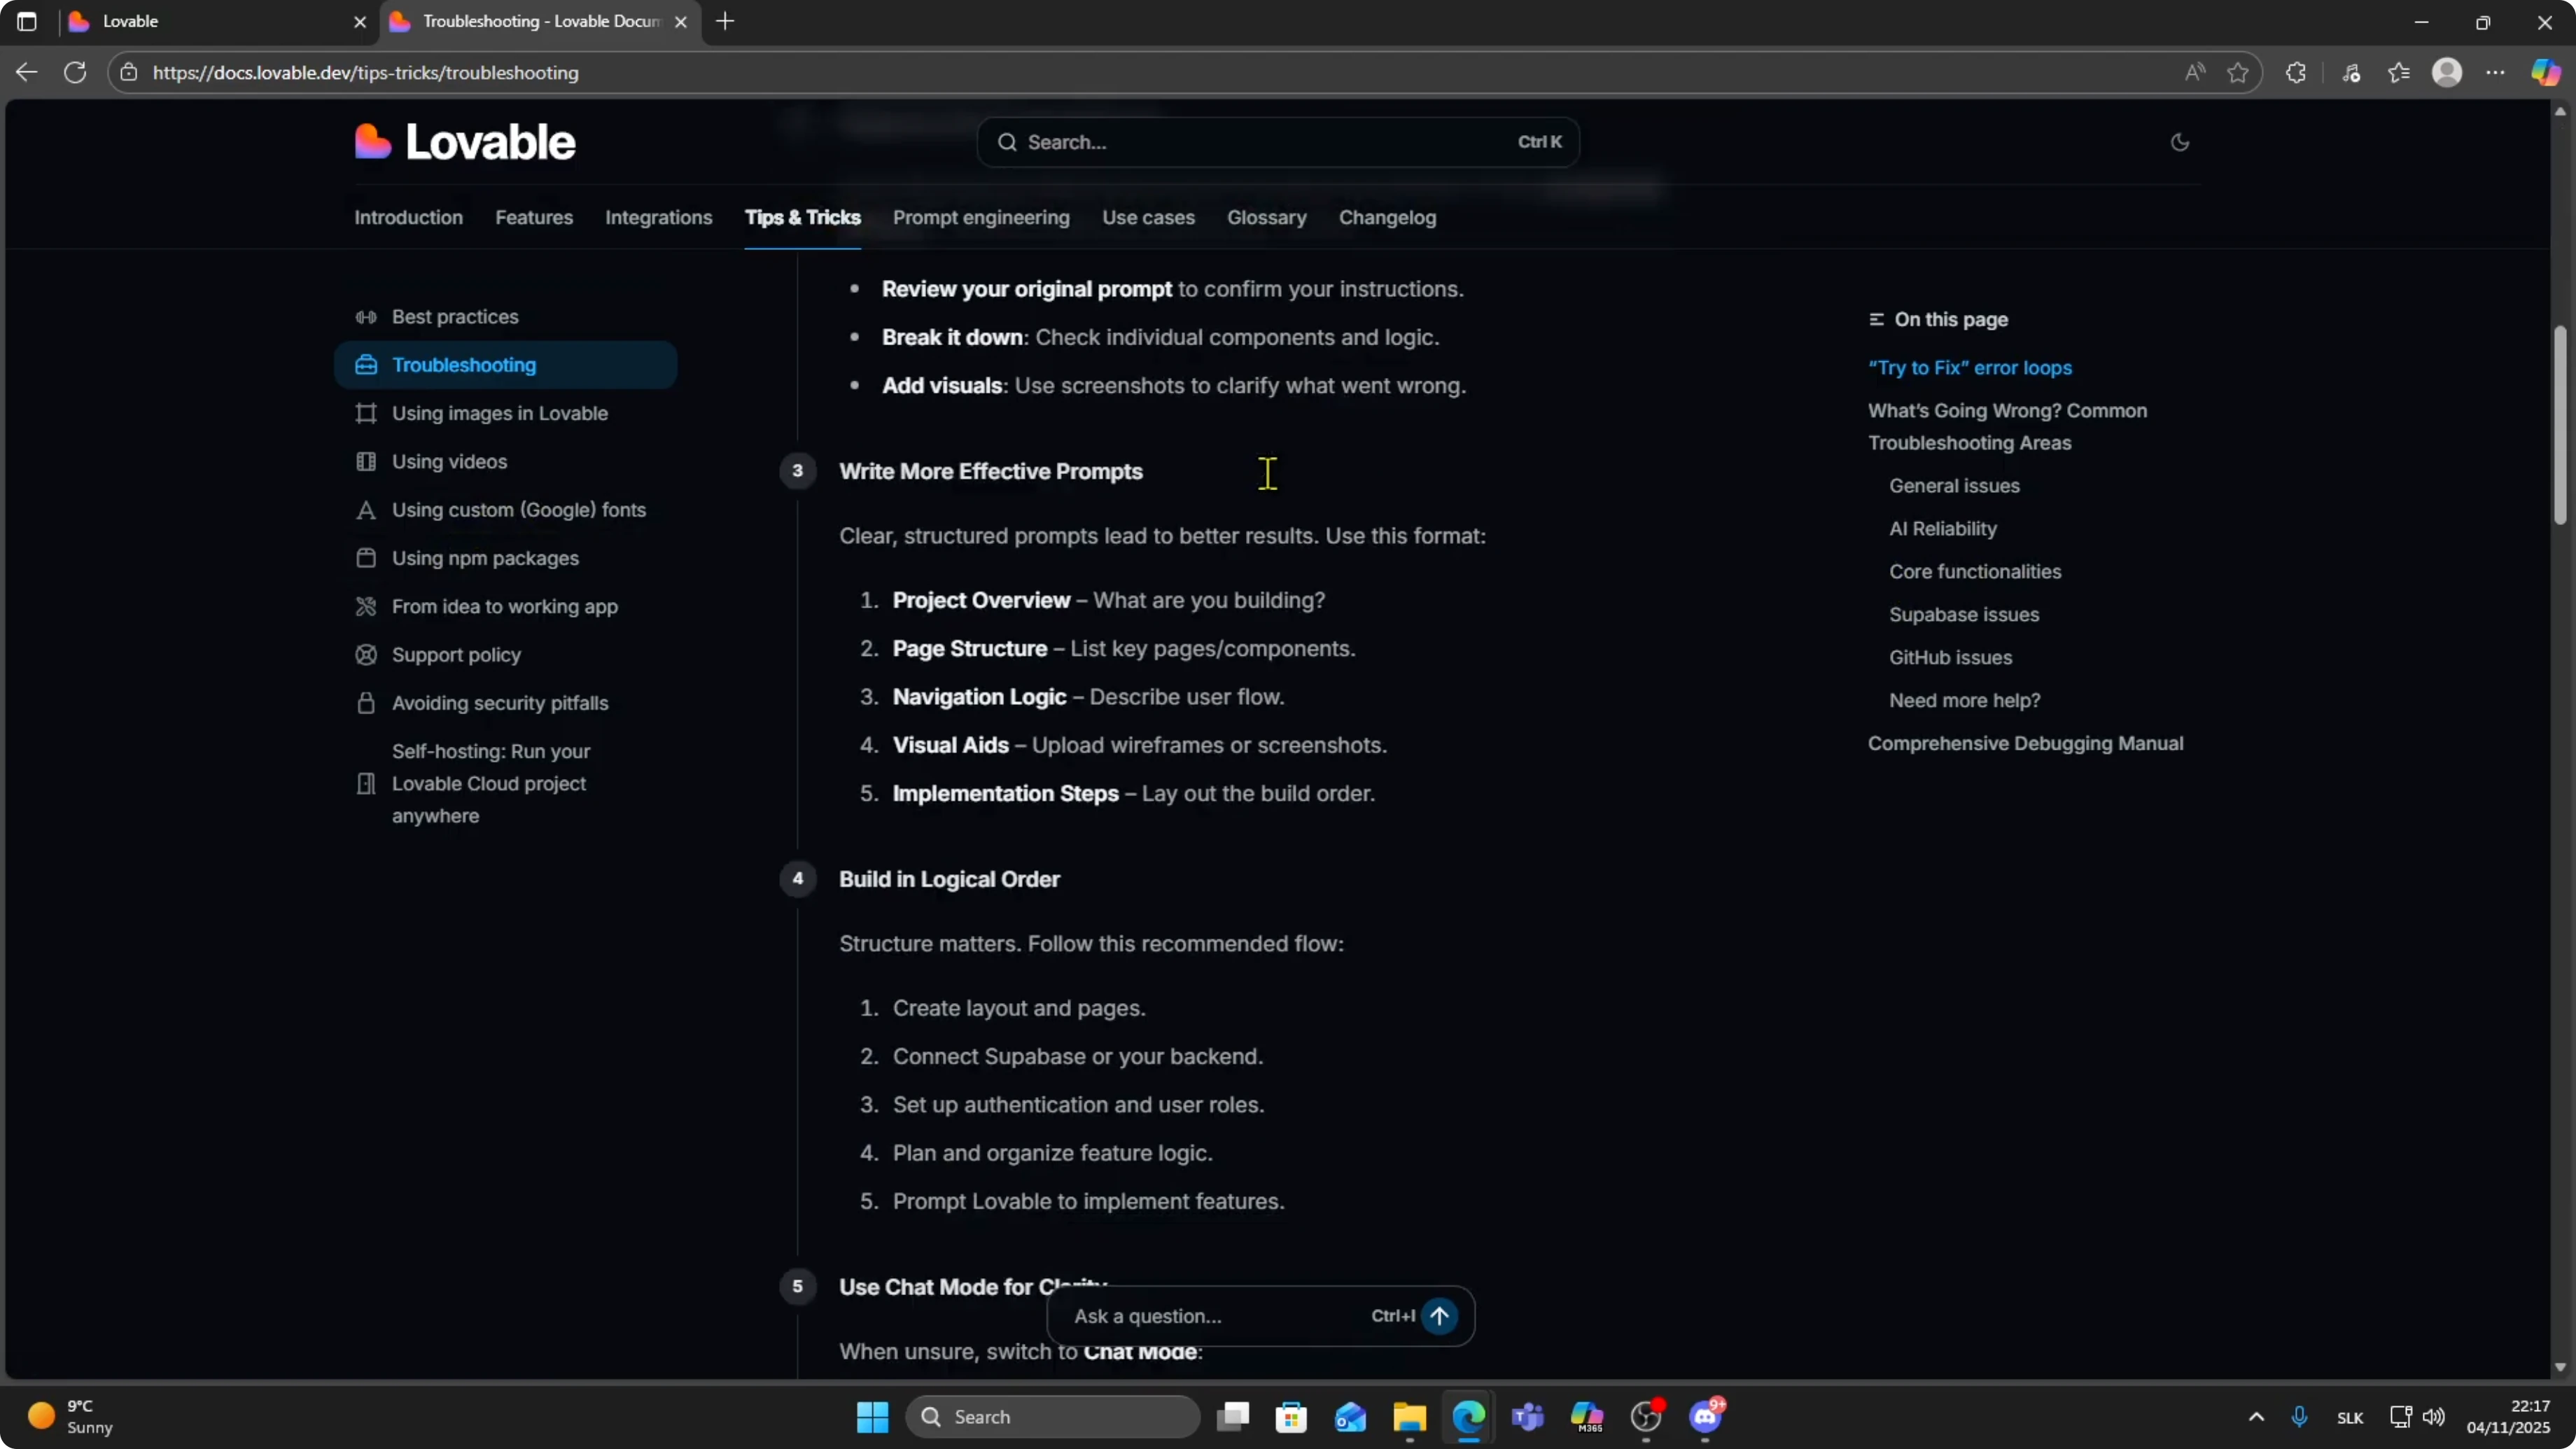
Task: Click the search magnifier icon in docs search
Action: [x=1007, y=142]
